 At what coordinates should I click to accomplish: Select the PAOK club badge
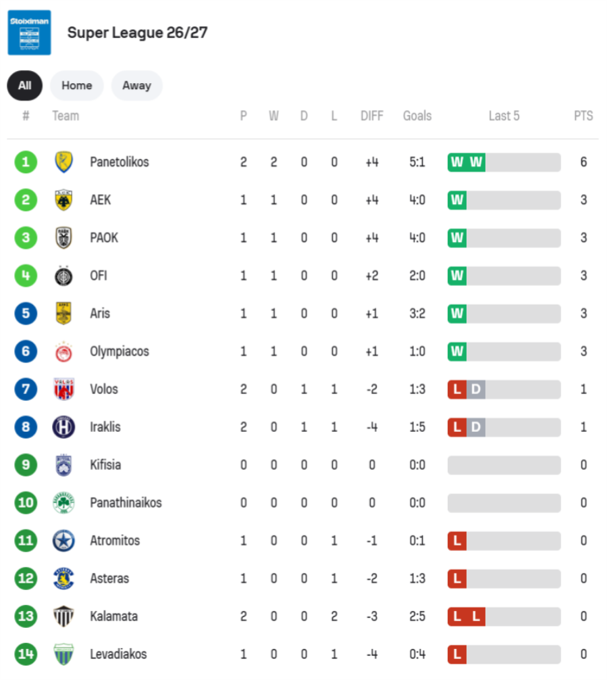(x=63, y=238)
